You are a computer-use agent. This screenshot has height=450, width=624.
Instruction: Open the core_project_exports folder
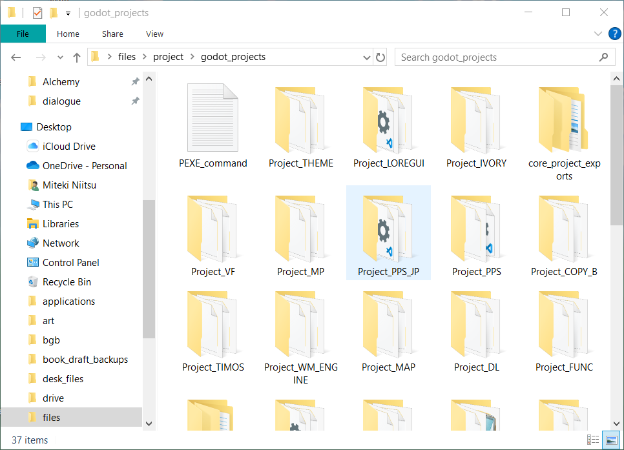565,133
